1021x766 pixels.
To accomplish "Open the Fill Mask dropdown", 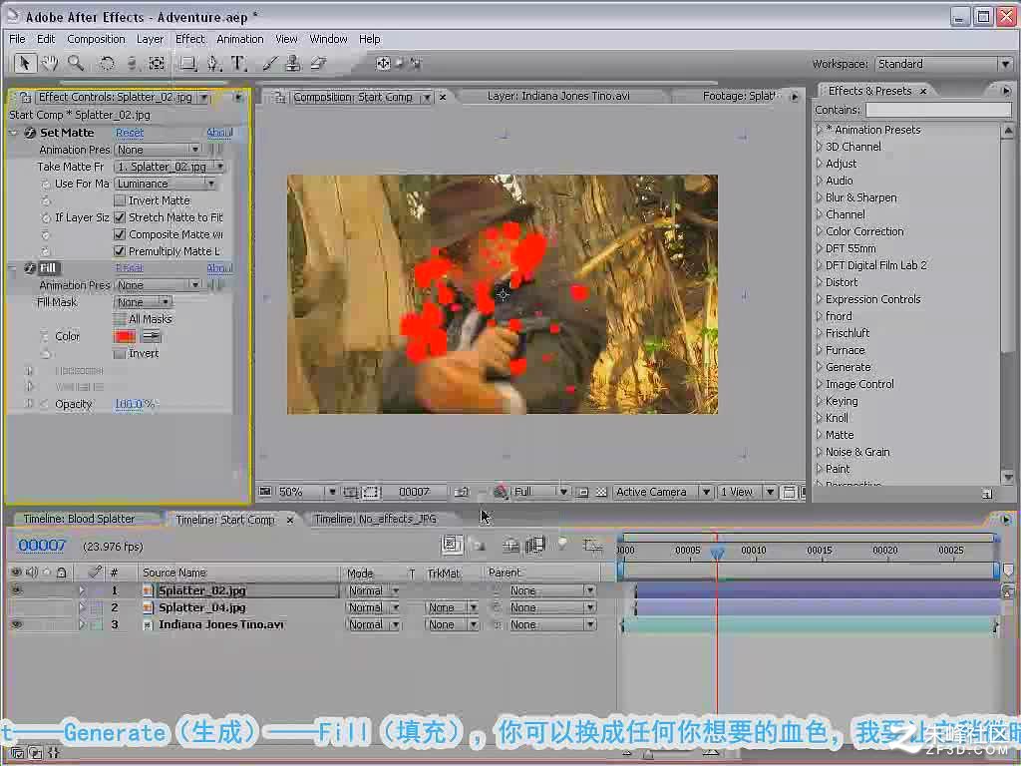I will click(x=143, y=302).
